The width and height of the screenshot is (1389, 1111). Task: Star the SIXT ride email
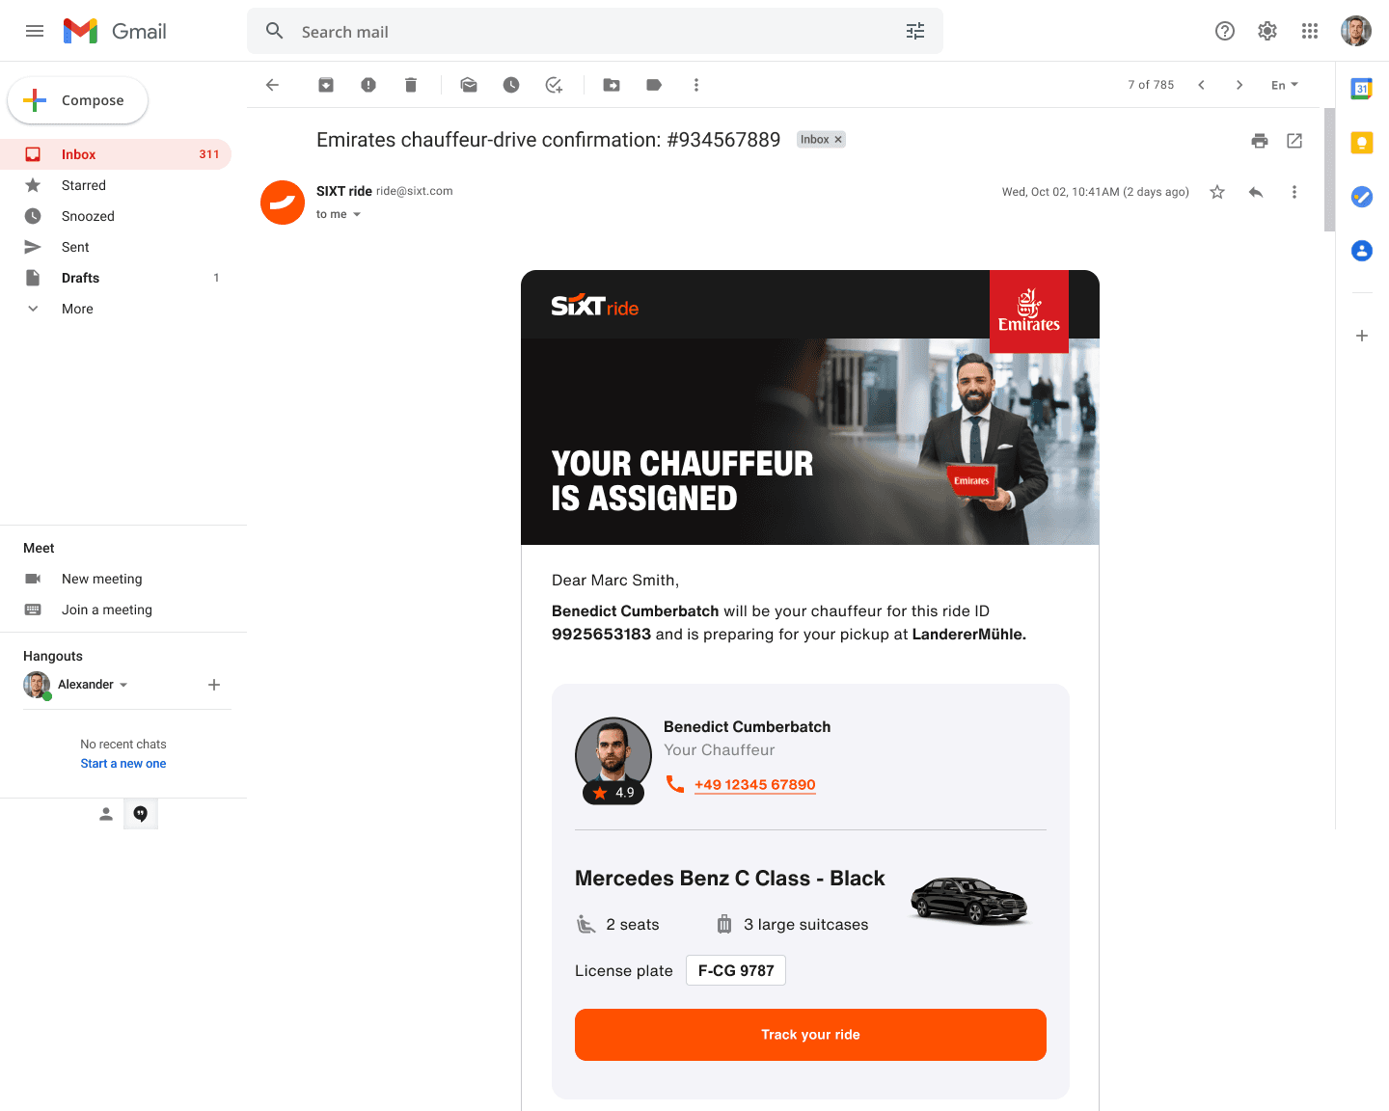tap(1217, 192)
